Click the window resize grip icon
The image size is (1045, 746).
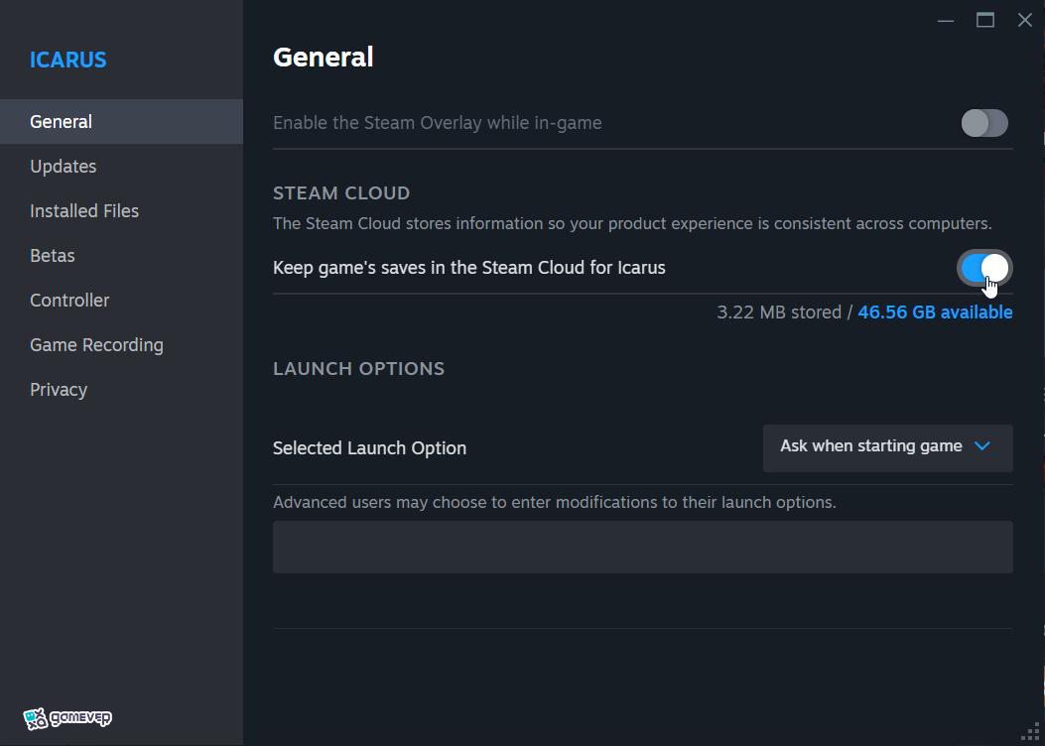tap(1030, 731)
